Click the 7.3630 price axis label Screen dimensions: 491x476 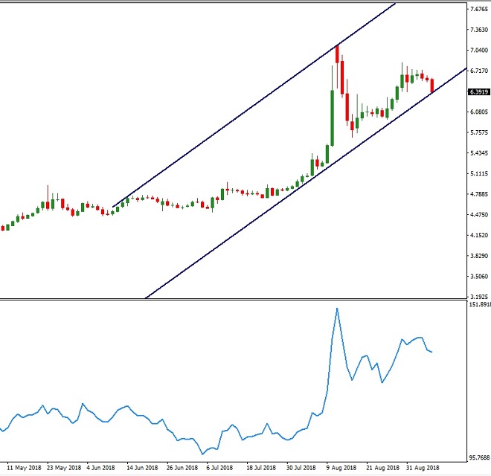(x=479, y=30)
